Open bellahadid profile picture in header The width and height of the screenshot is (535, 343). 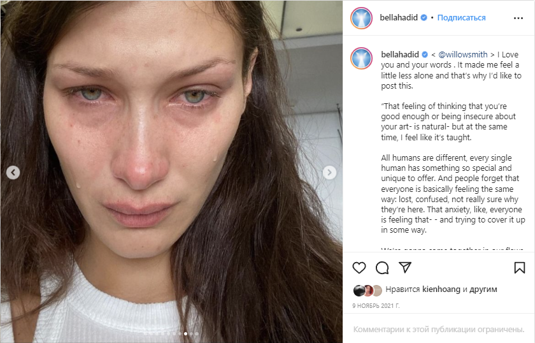pos(361,18)
